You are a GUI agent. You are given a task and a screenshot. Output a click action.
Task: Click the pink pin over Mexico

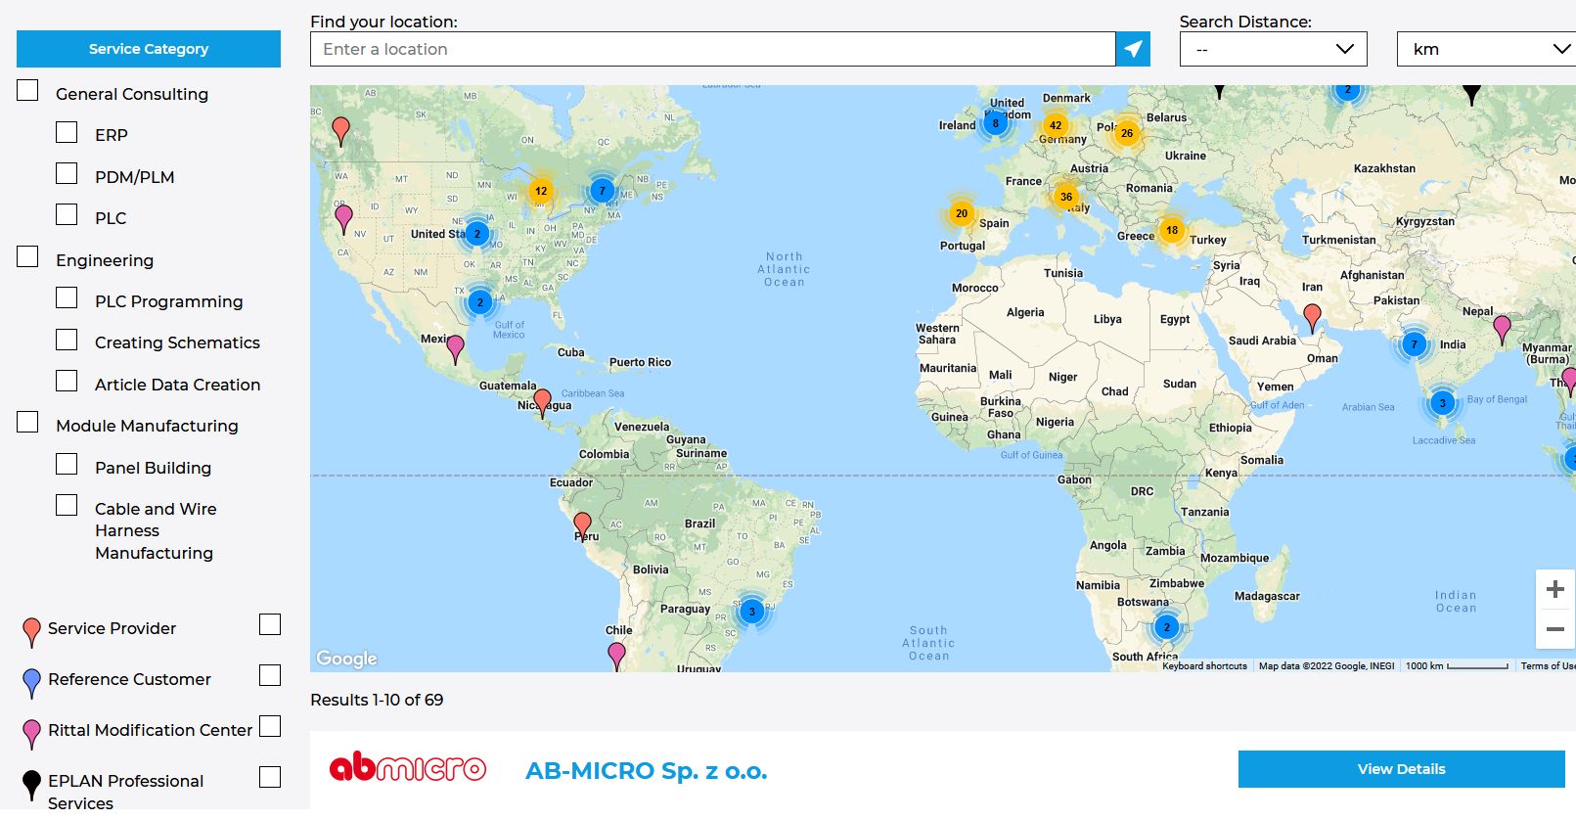(x=455, y=346)
